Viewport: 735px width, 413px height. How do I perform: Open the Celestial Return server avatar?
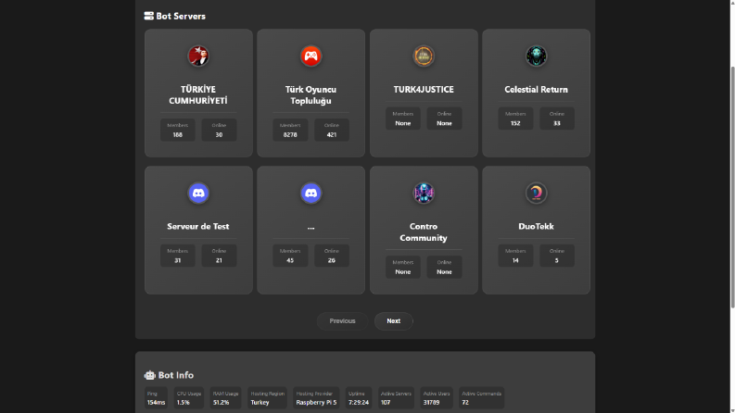[536, 56]
